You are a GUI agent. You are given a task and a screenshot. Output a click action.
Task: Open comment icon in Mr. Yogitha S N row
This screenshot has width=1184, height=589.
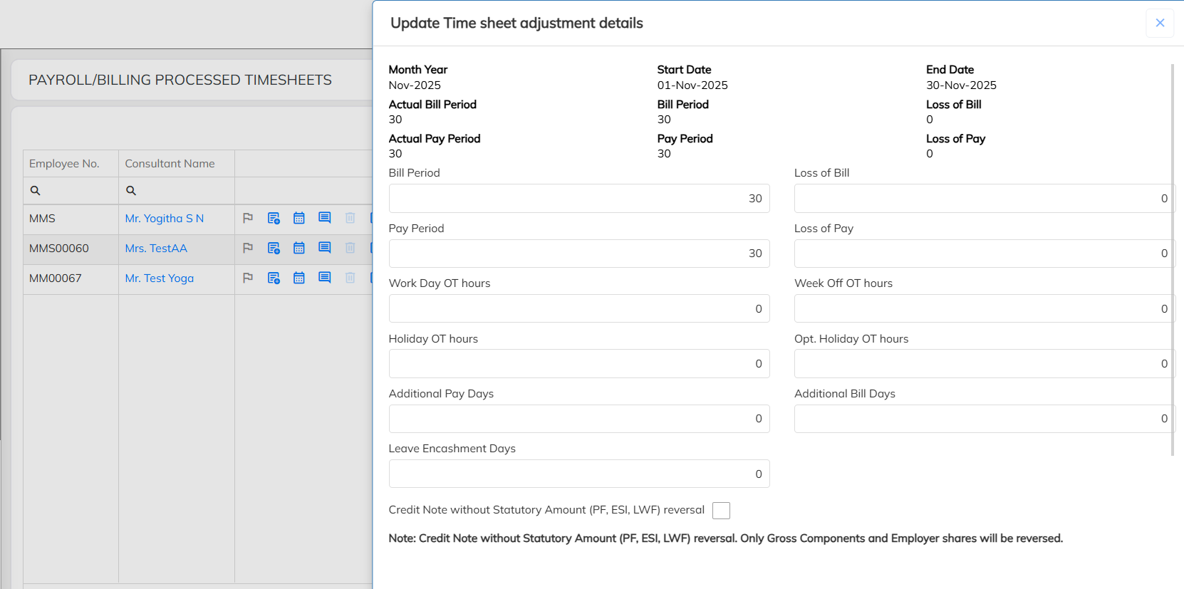point(325,218)
